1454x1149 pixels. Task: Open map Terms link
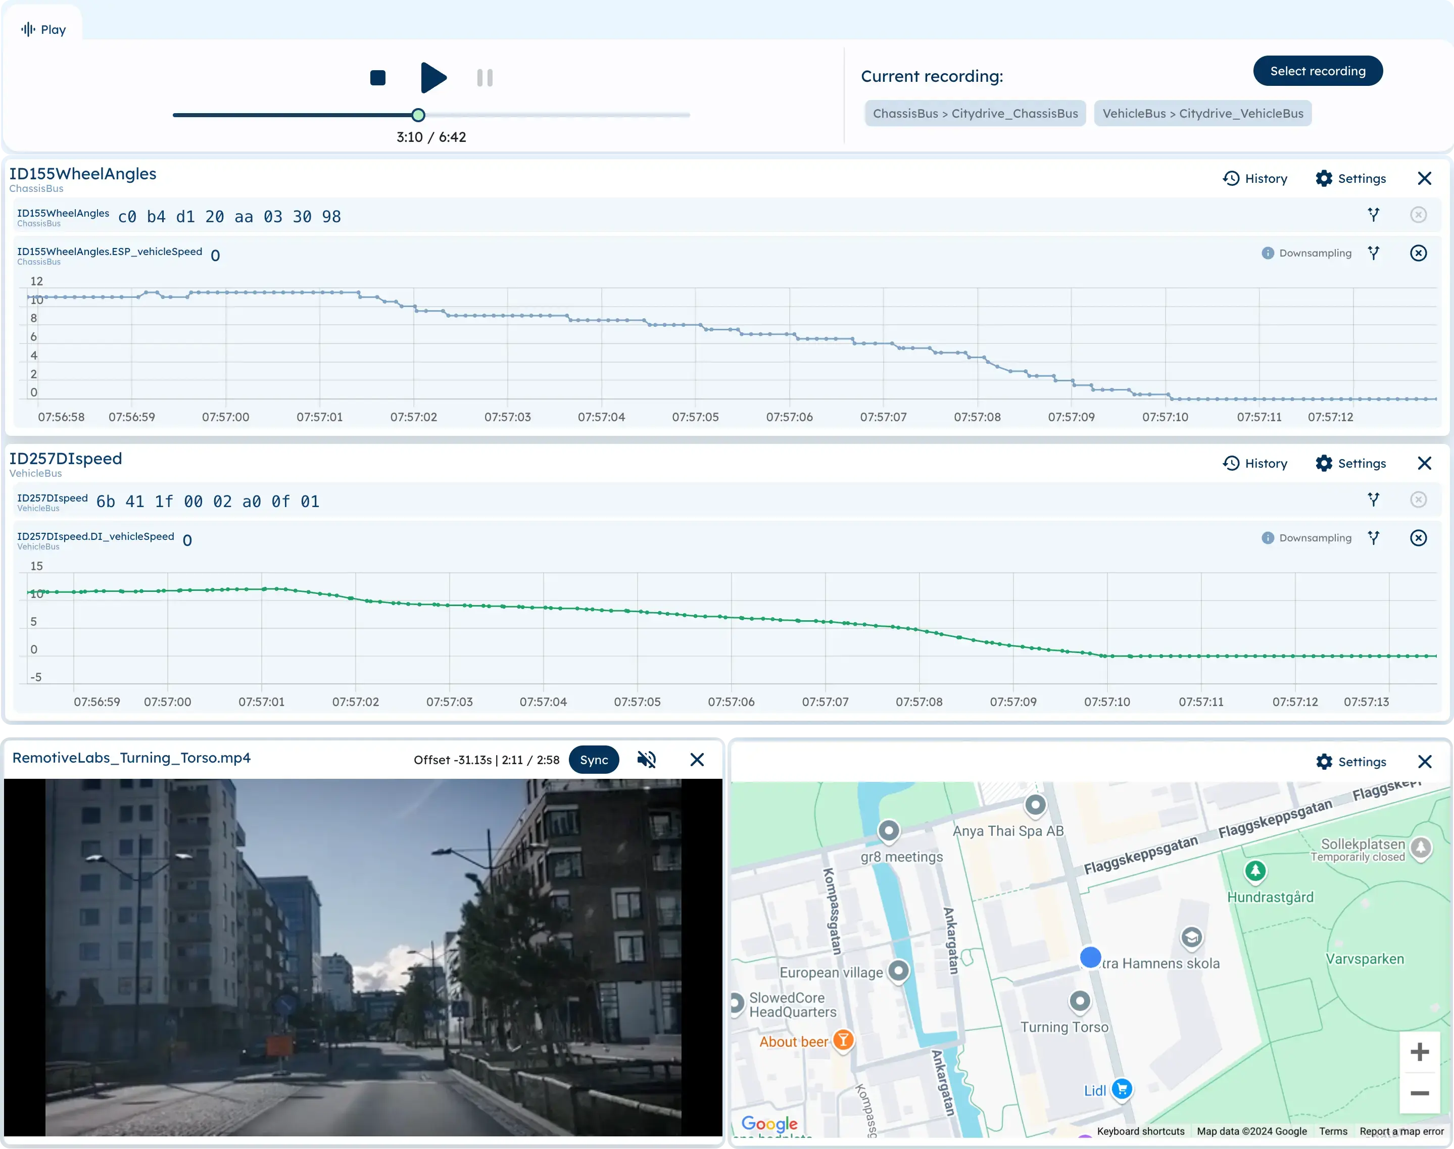1333,1131
